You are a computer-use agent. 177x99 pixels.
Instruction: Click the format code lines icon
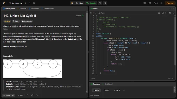tap(159, 13)
